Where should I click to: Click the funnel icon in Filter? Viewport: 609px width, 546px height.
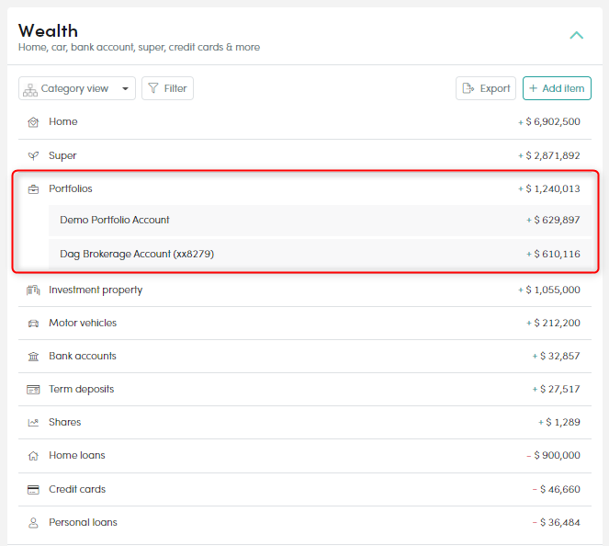[x=153, y=88]
